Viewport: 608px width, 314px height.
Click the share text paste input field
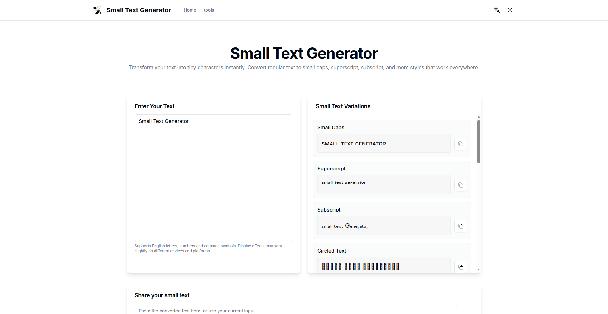295,310
